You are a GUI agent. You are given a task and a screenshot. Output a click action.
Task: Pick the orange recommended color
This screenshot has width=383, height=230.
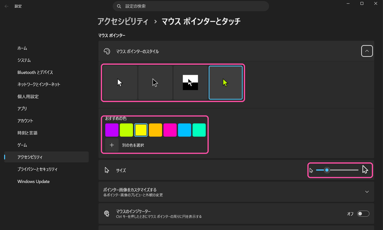155,130
